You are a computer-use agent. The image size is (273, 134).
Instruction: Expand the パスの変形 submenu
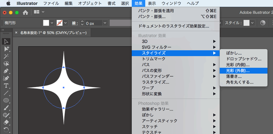176,71
